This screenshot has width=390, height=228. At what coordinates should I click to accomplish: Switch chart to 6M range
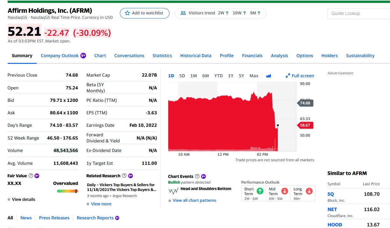coord(206,76)
